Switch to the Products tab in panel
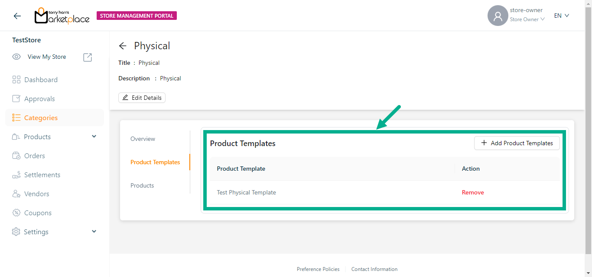The width and height of the screenshot is (592, 277). pyautogui.click(x=142, y=185)
